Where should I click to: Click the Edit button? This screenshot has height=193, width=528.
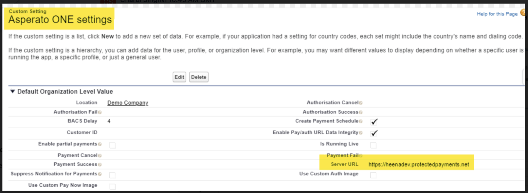coord(179,77)
